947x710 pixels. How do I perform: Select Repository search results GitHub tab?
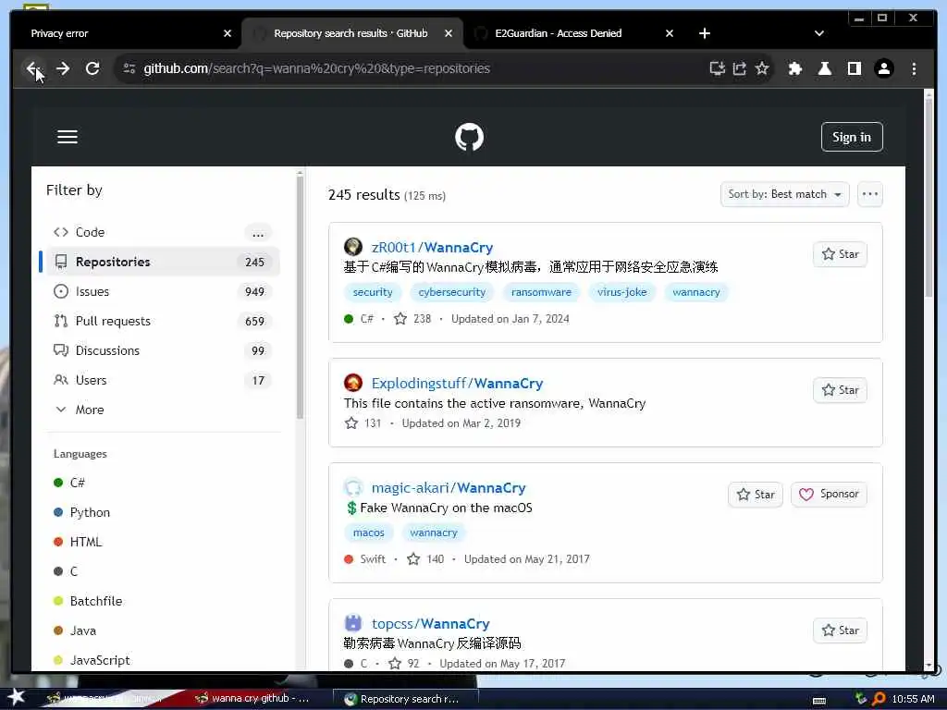point(352,33)
